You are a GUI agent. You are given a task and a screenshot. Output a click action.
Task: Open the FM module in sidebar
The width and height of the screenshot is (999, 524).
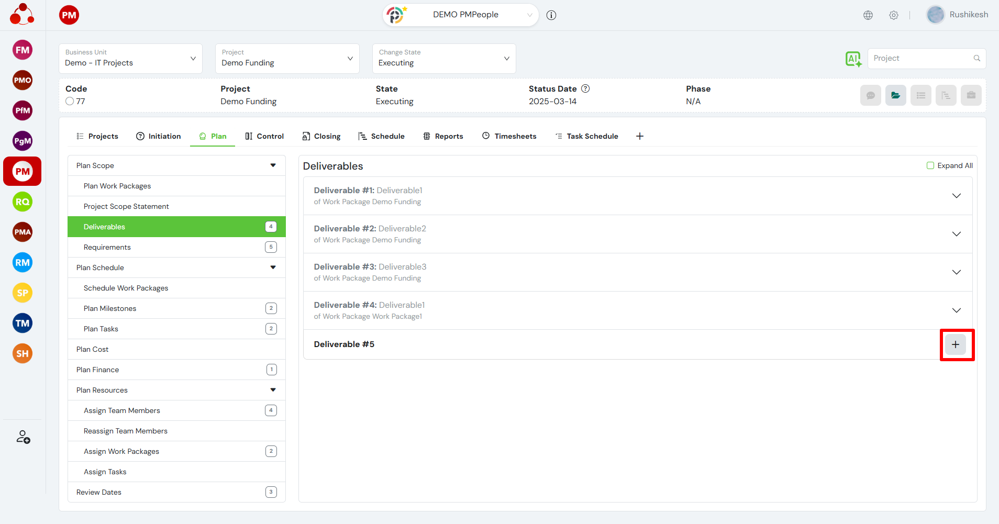(x=23, y=50)
